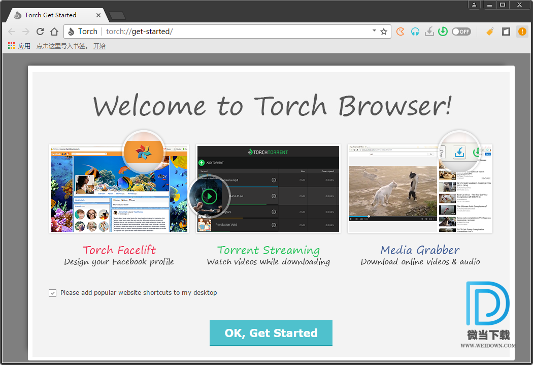533x365 pixels.
Task: Open Torch Games orange icon
Action: (401, 32)
